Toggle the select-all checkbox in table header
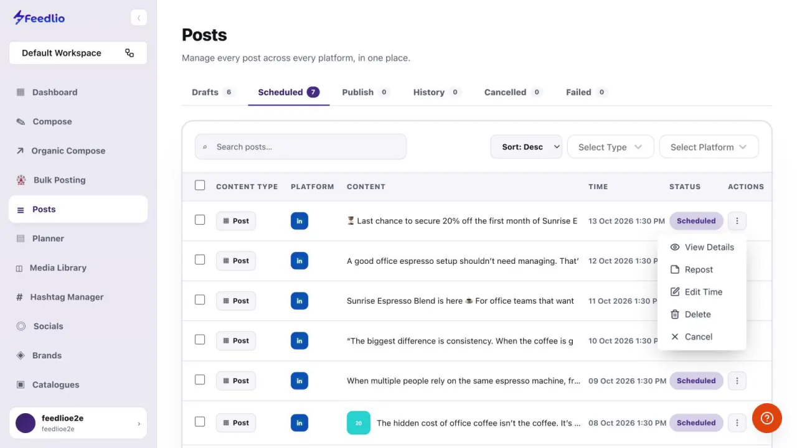The width and height of the screenshot is (797, 448). (200, 185)
